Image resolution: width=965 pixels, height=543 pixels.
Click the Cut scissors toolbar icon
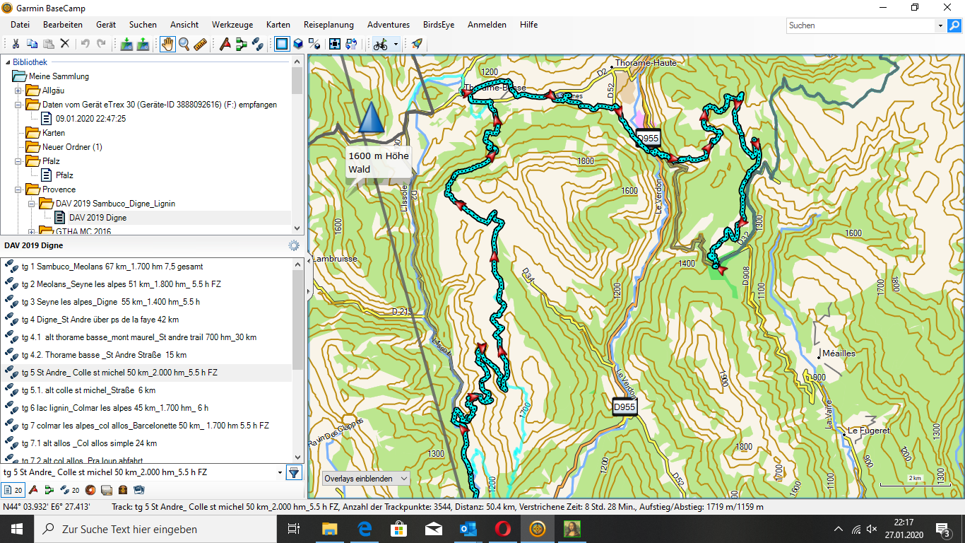tap(16, 44)
